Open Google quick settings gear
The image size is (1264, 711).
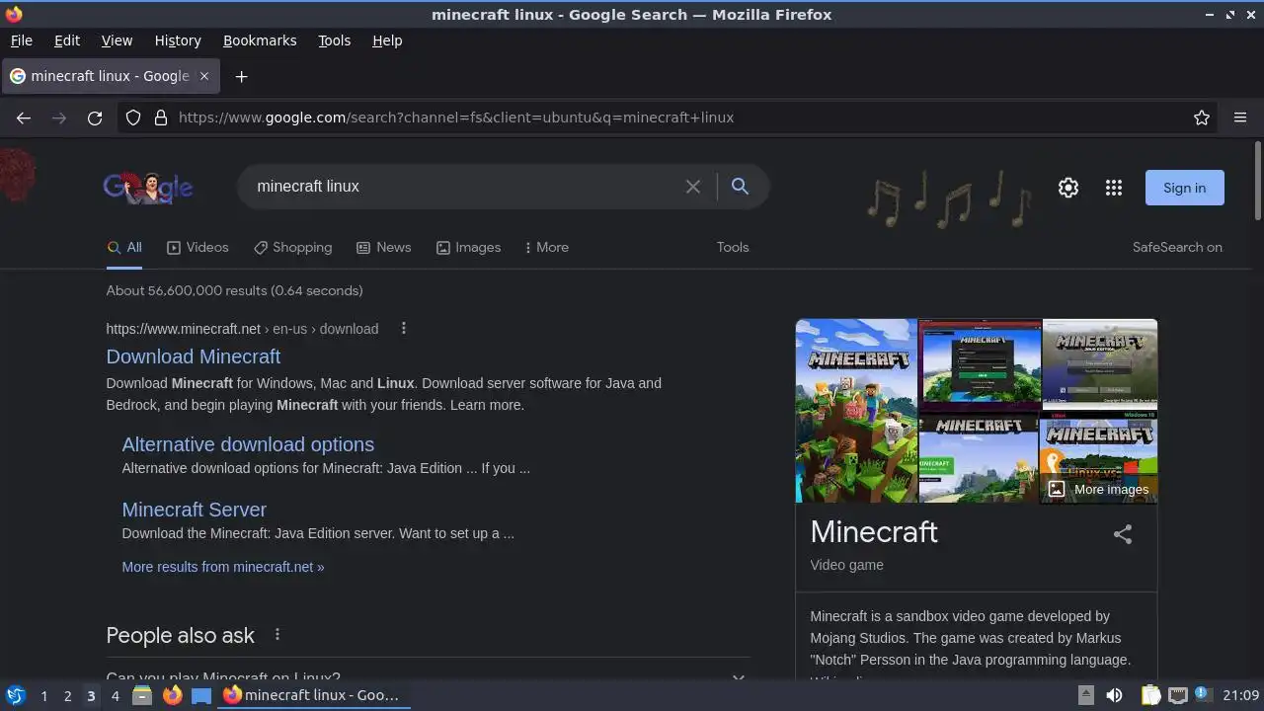pos(1068,188)
